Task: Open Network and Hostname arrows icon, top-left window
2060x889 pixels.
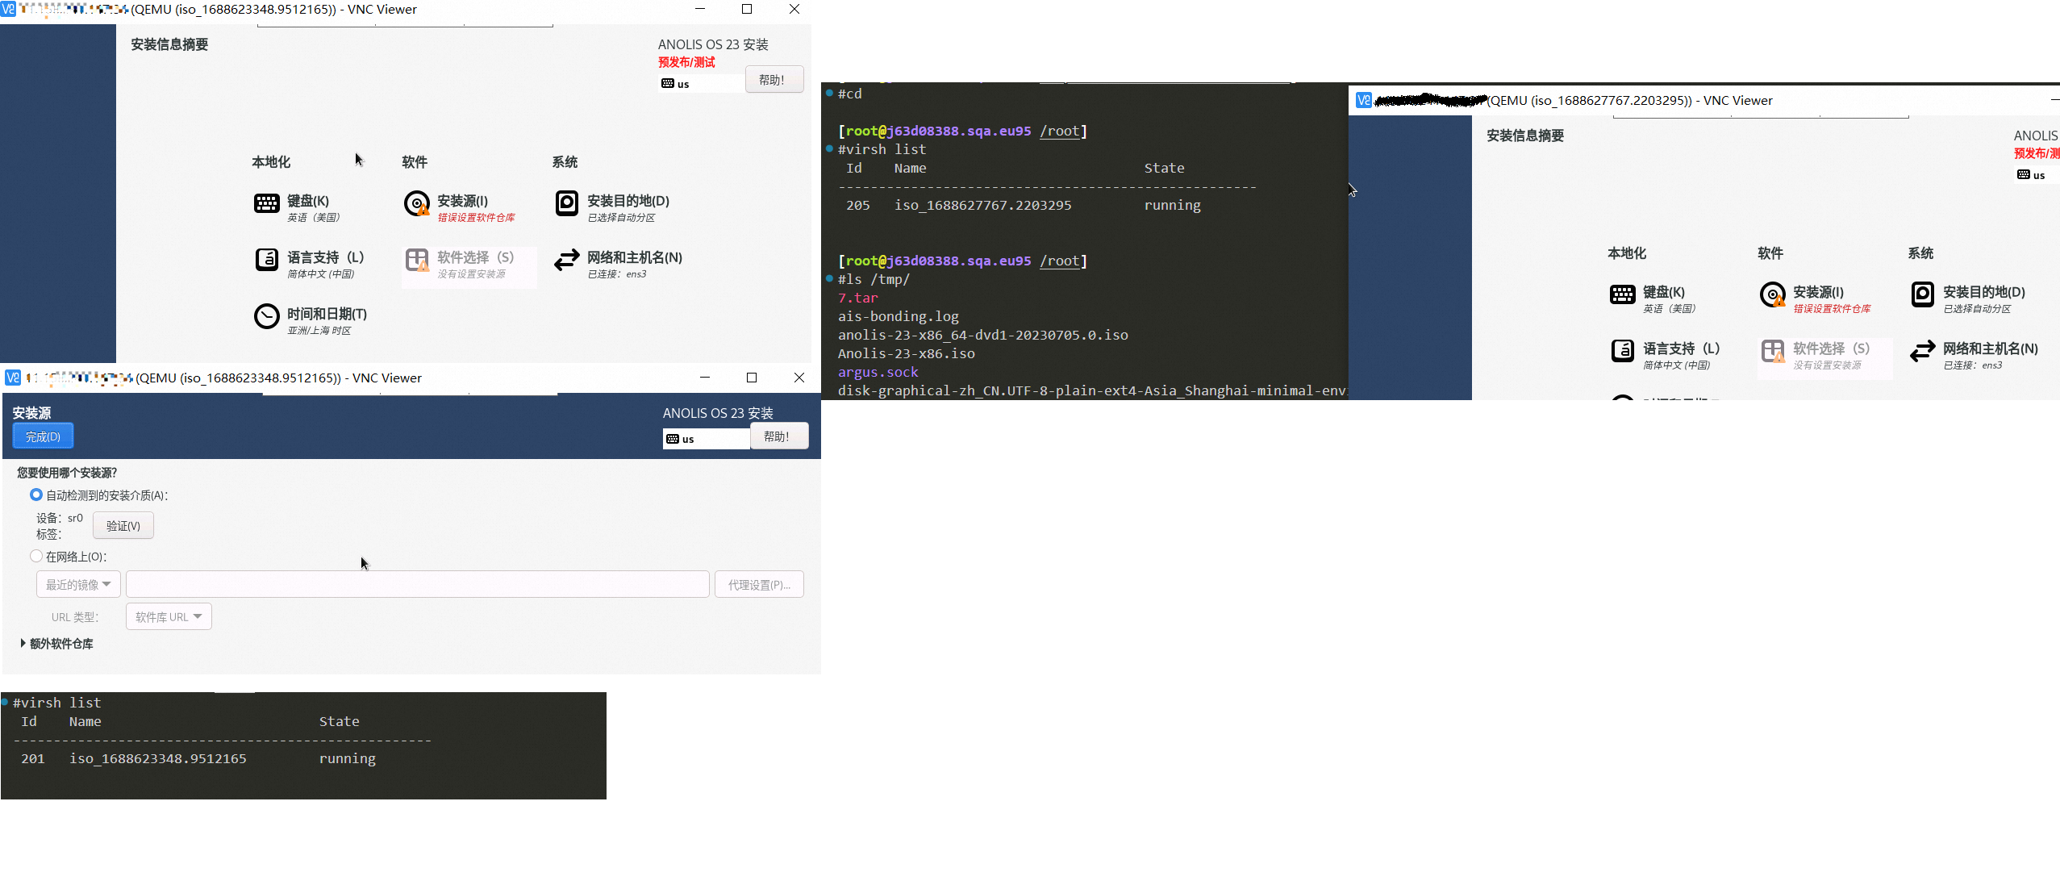Action: tap(566, 260)
